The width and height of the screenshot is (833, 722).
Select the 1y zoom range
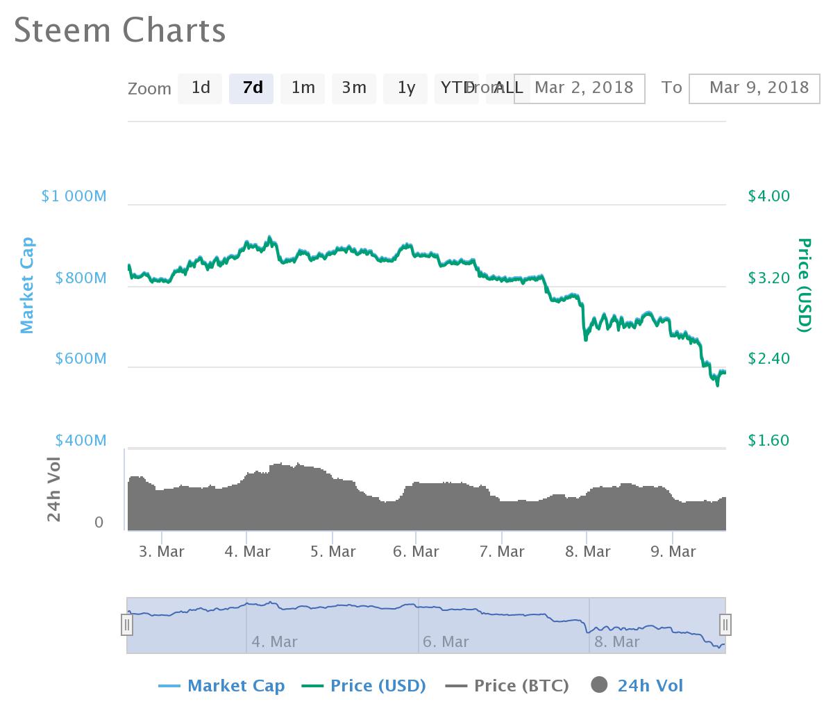click(405, 88)
